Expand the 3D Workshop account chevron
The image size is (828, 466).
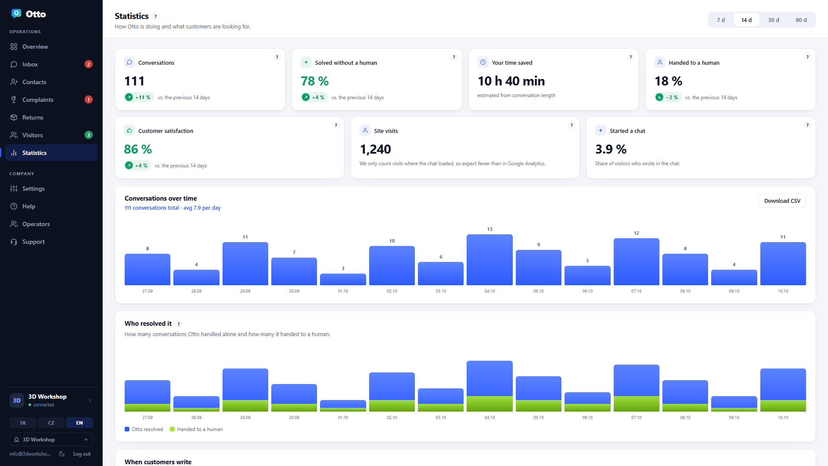pyautogui.click(x=90, y=400)
